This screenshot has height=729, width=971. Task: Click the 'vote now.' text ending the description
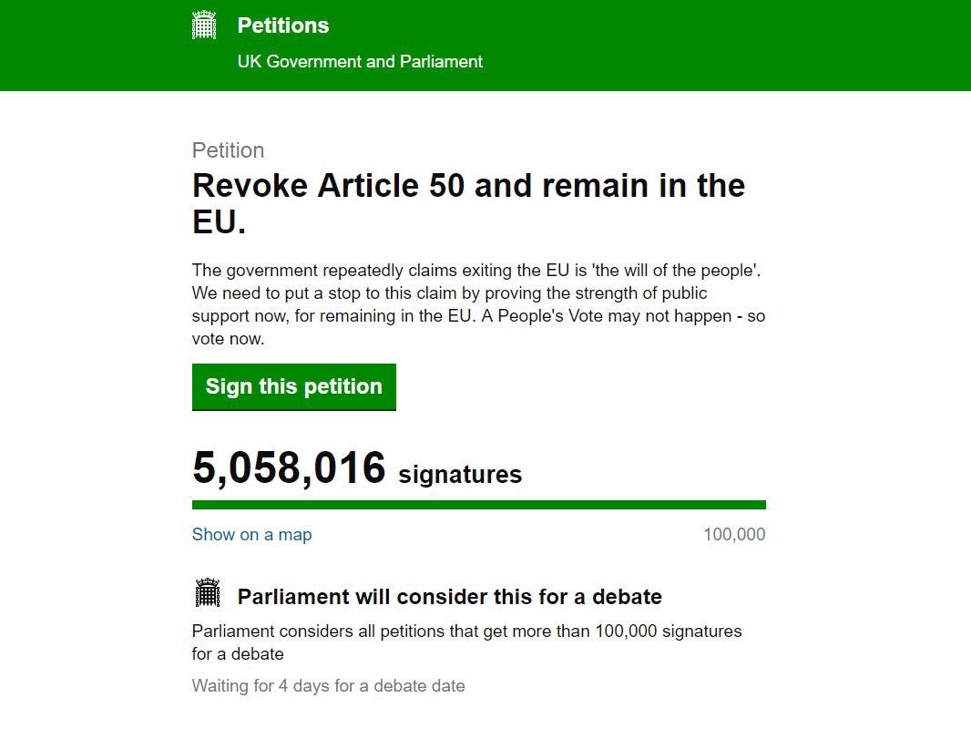click(x=228, y=339)
